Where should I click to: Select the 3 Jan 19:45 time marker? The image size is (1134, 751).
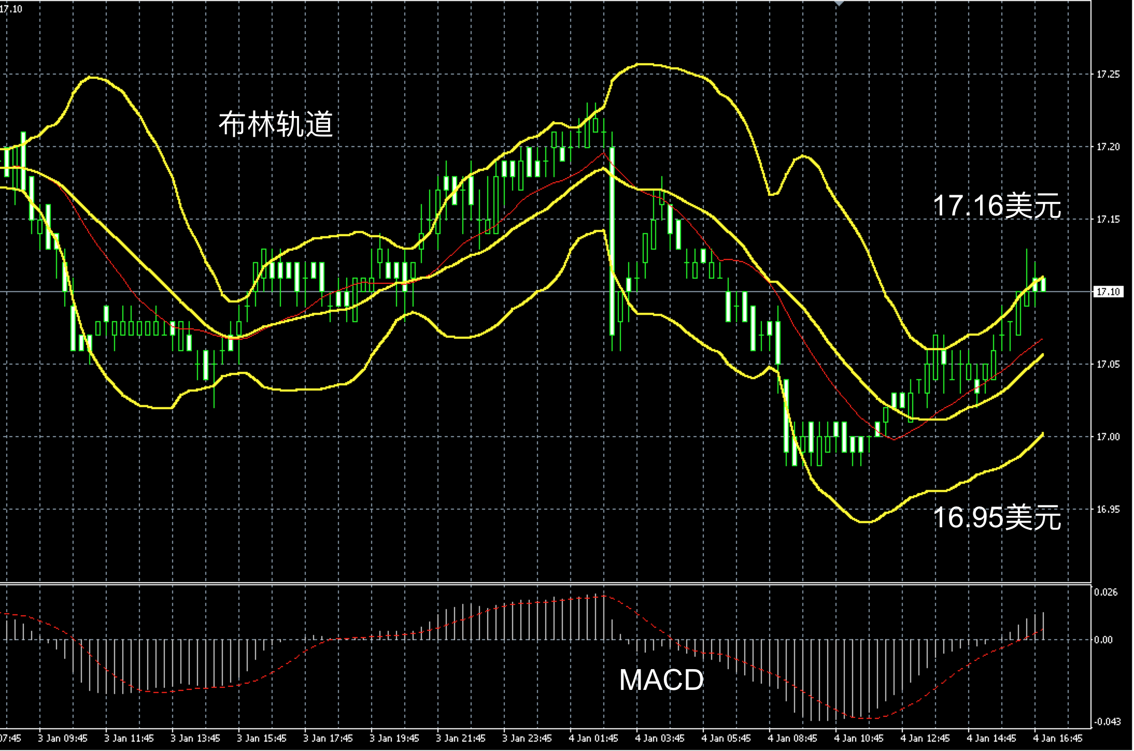(x=394, y=738)
